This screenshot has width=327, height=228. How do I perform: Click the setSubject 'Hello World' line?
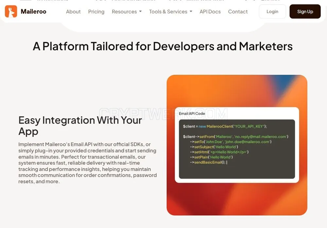click(214, 147)
